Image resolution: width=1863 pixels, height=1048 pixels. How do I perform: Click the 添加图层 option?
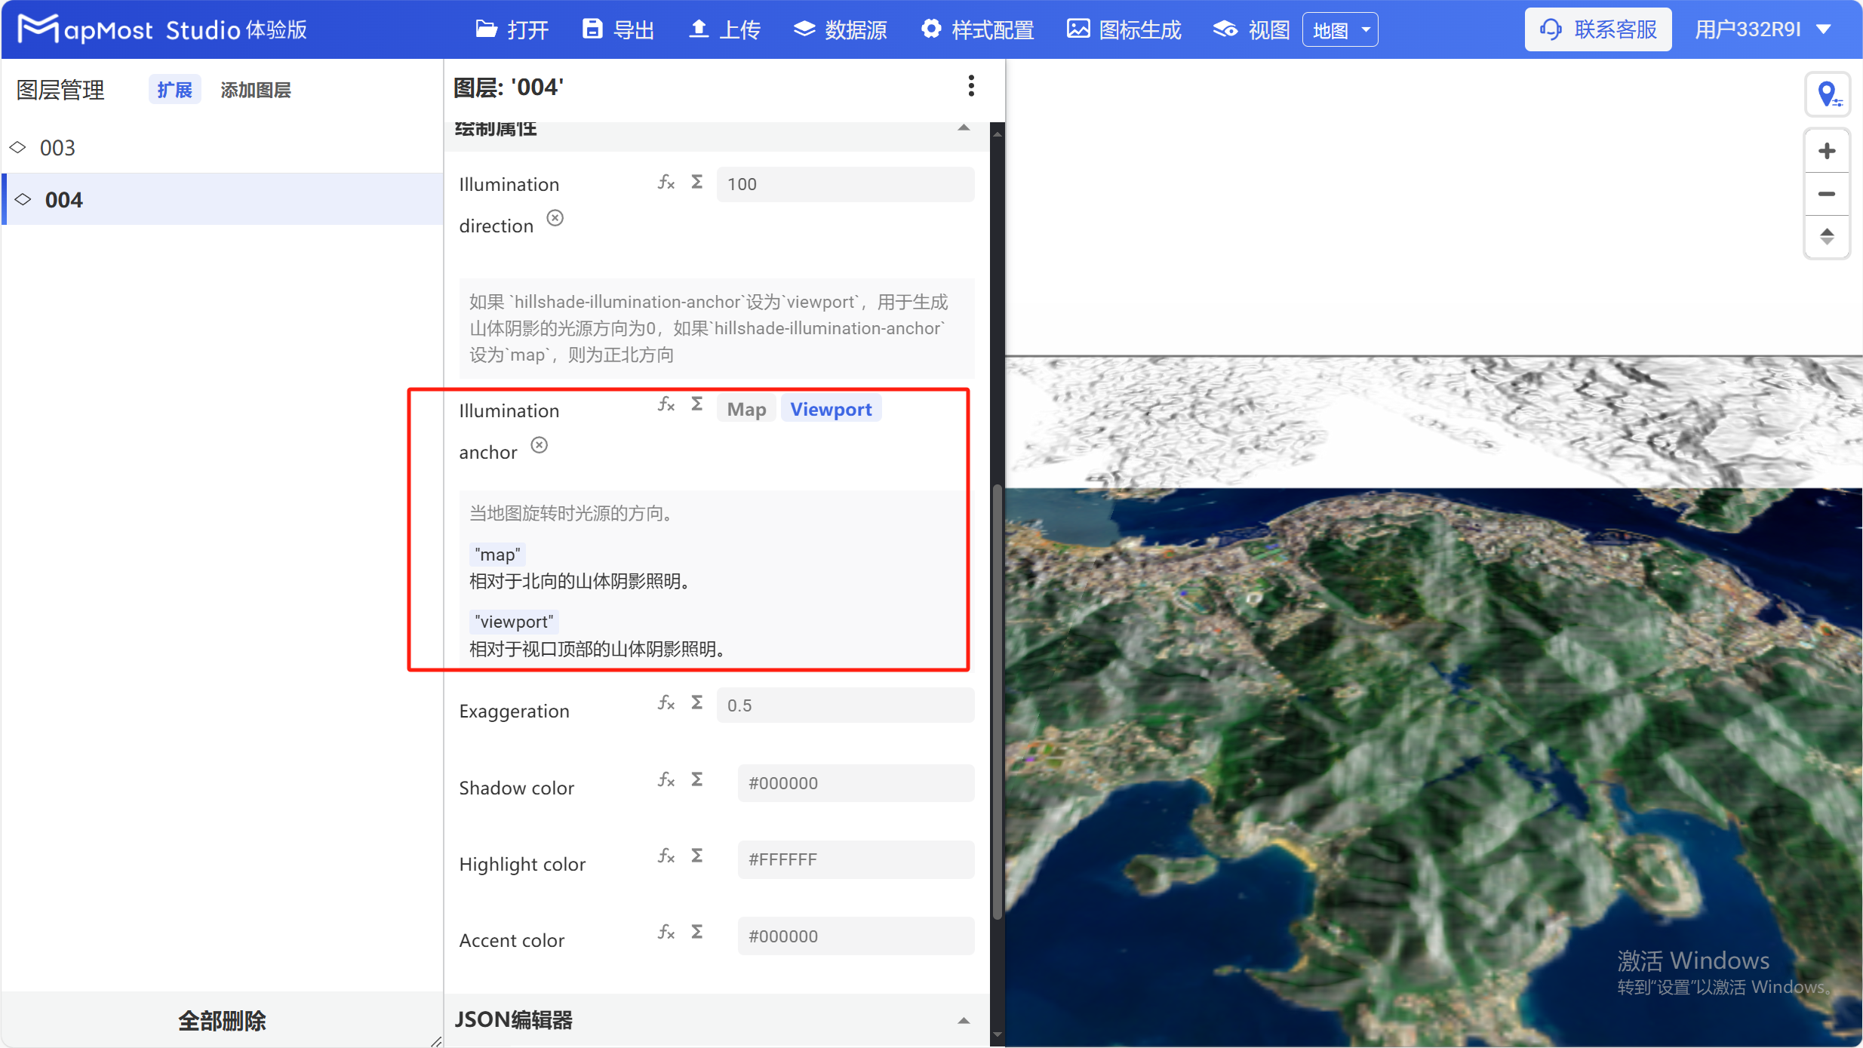coord(255,89)
